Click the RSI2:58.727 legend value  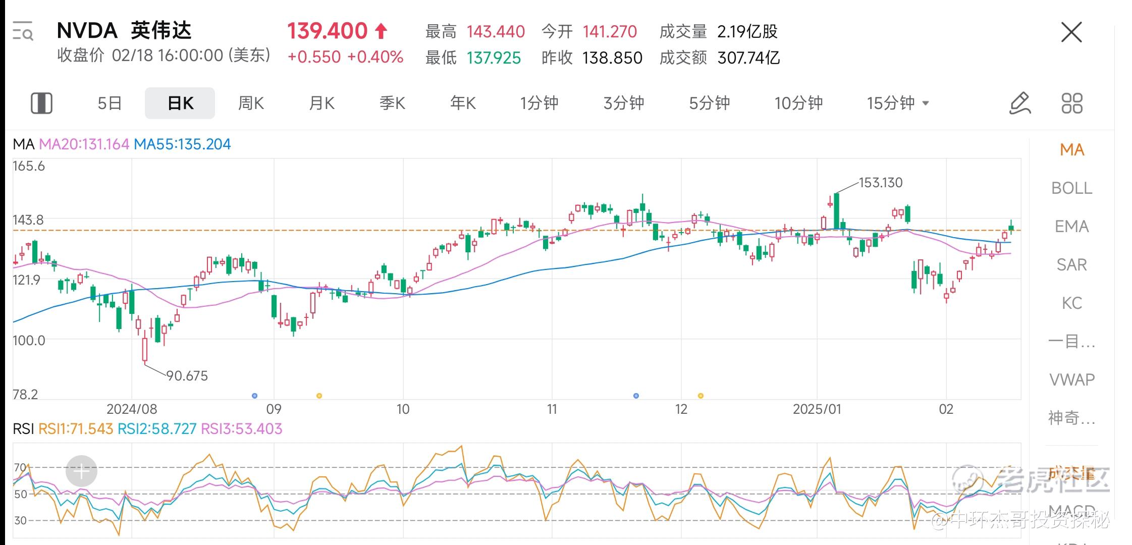click(x=157, y=429)
